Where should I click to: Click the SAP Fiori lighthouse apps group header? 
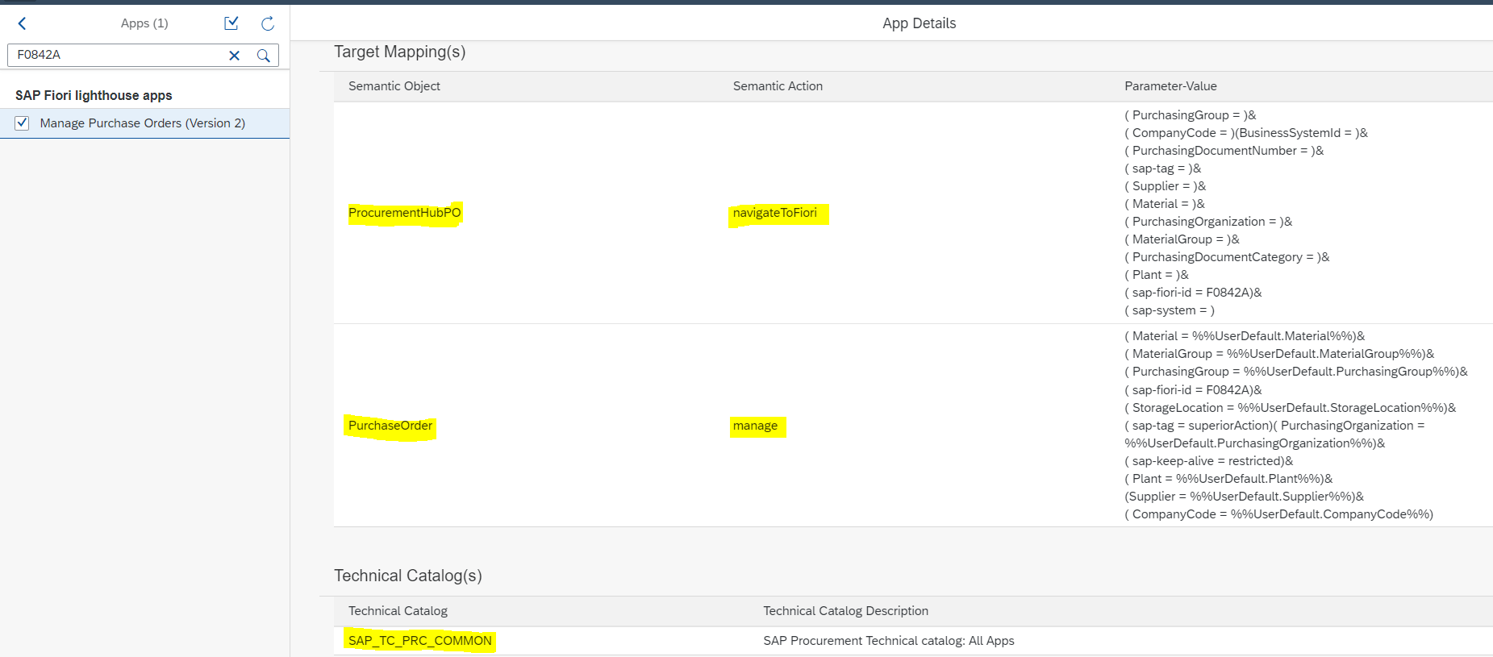[x=94, y=95]
